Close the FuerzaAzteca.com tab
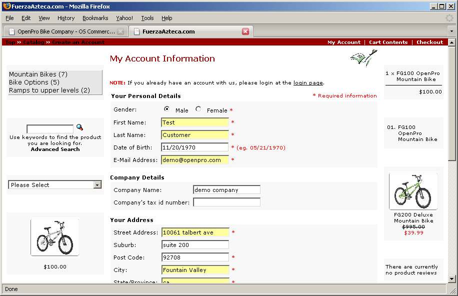458x296 pixels. [245, 31]
